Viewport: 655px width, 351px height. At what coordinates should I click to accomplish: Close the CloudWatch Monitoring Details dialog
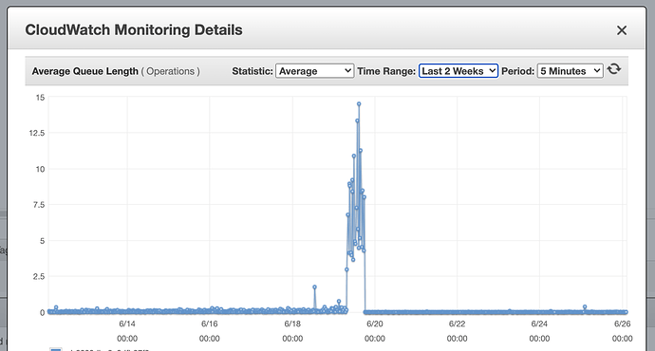point(622,30)
